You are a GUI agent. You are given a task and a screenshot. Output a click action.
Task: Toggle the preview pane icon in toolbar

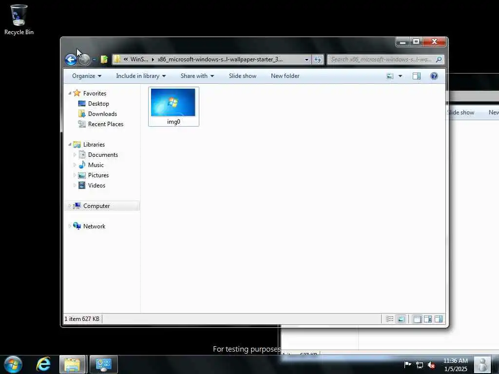(x=417, y=76)
